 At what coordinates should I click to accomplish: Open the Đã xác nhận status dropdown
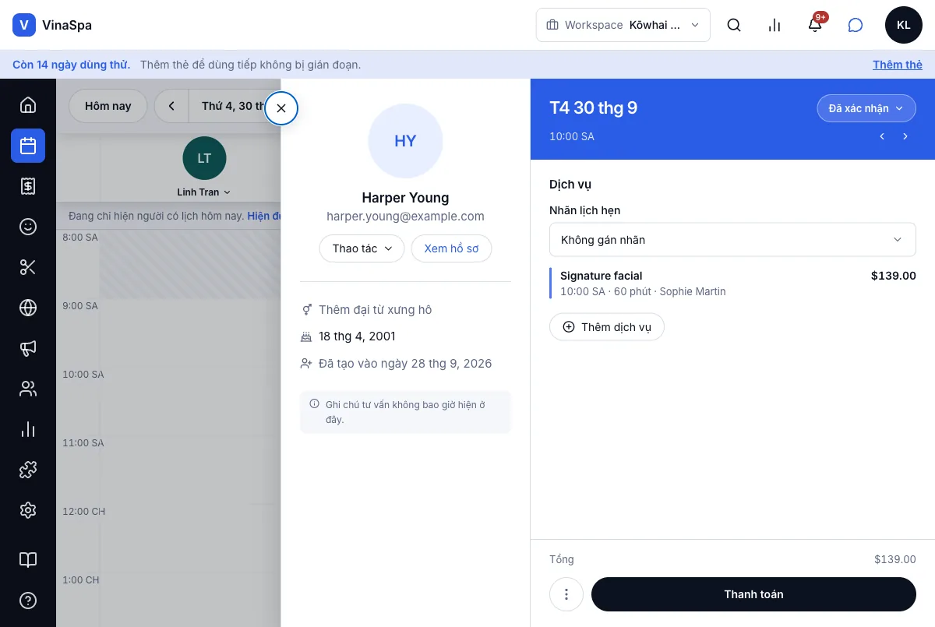(866, 108)
